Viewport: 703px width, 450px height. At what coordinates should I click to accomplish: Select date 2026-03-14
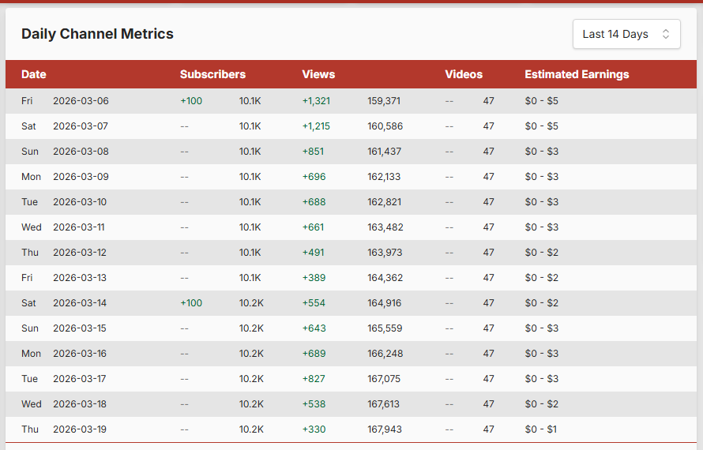tap(80, 303)
